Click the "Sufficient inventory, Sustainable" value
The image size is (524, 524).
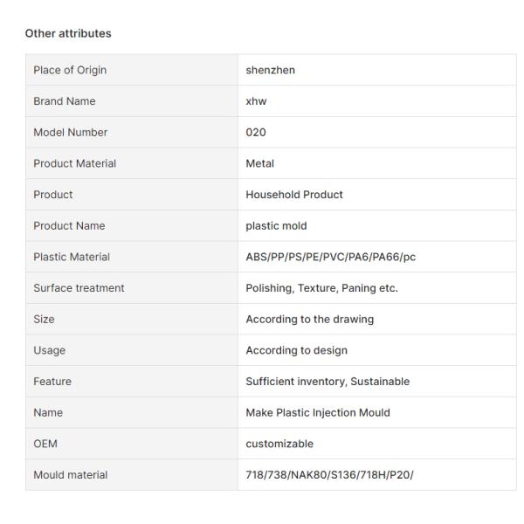pyautogui.click(x=327, y=381)
